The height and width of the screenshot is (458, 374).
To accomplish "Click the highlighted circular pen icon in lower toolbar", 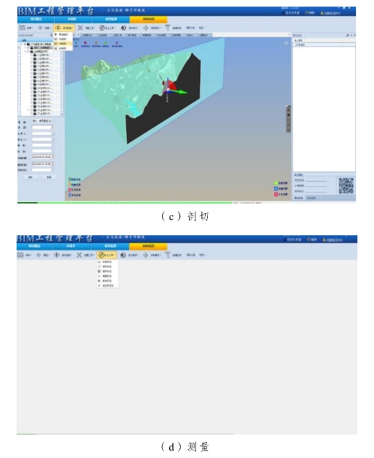I will [x=101, y=255].
